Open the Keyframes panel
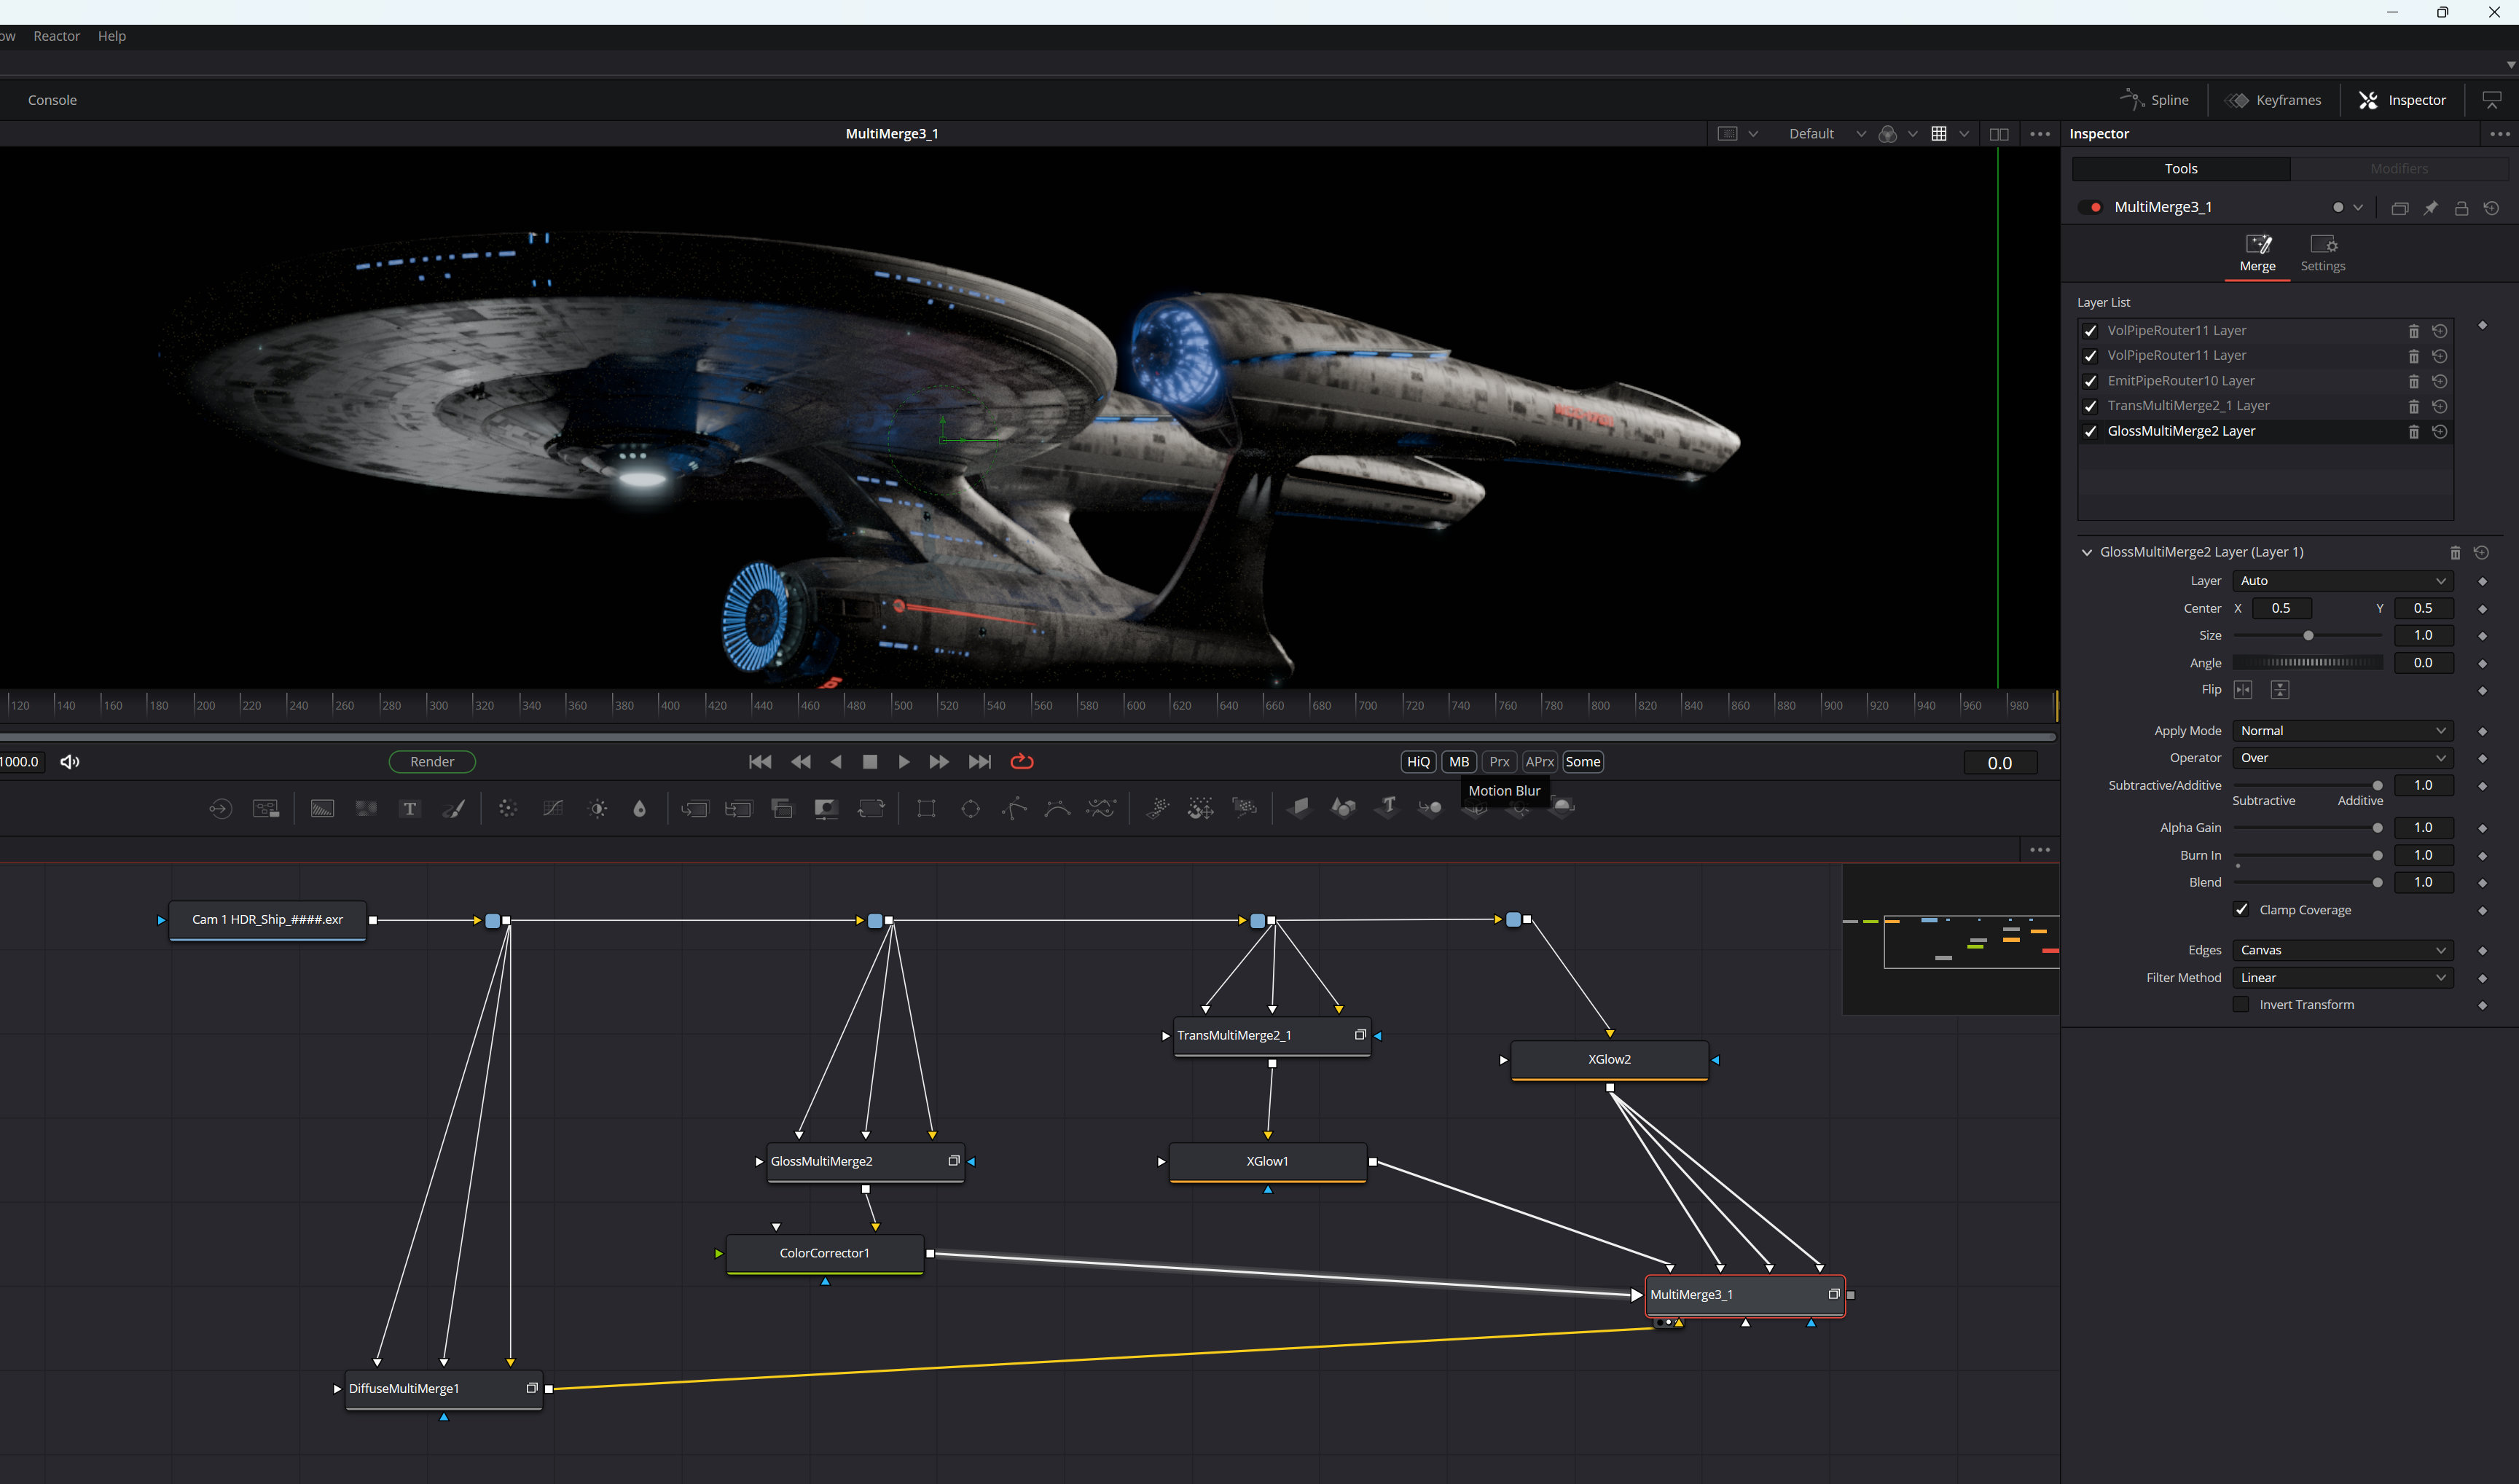Viewport: 2519px width, 1484px height. point(2272,100)
